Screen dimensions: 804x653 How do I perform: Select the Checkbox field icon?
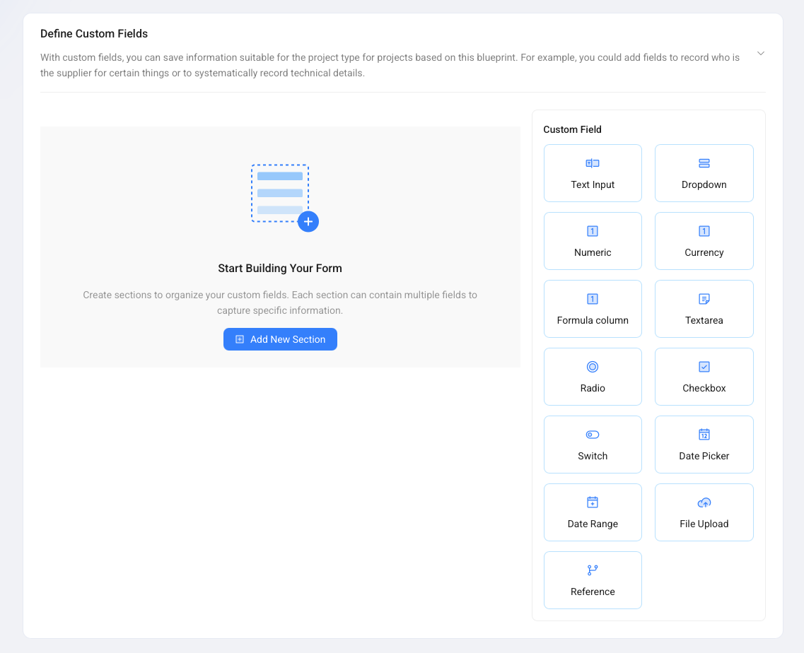tap(704, 367)
